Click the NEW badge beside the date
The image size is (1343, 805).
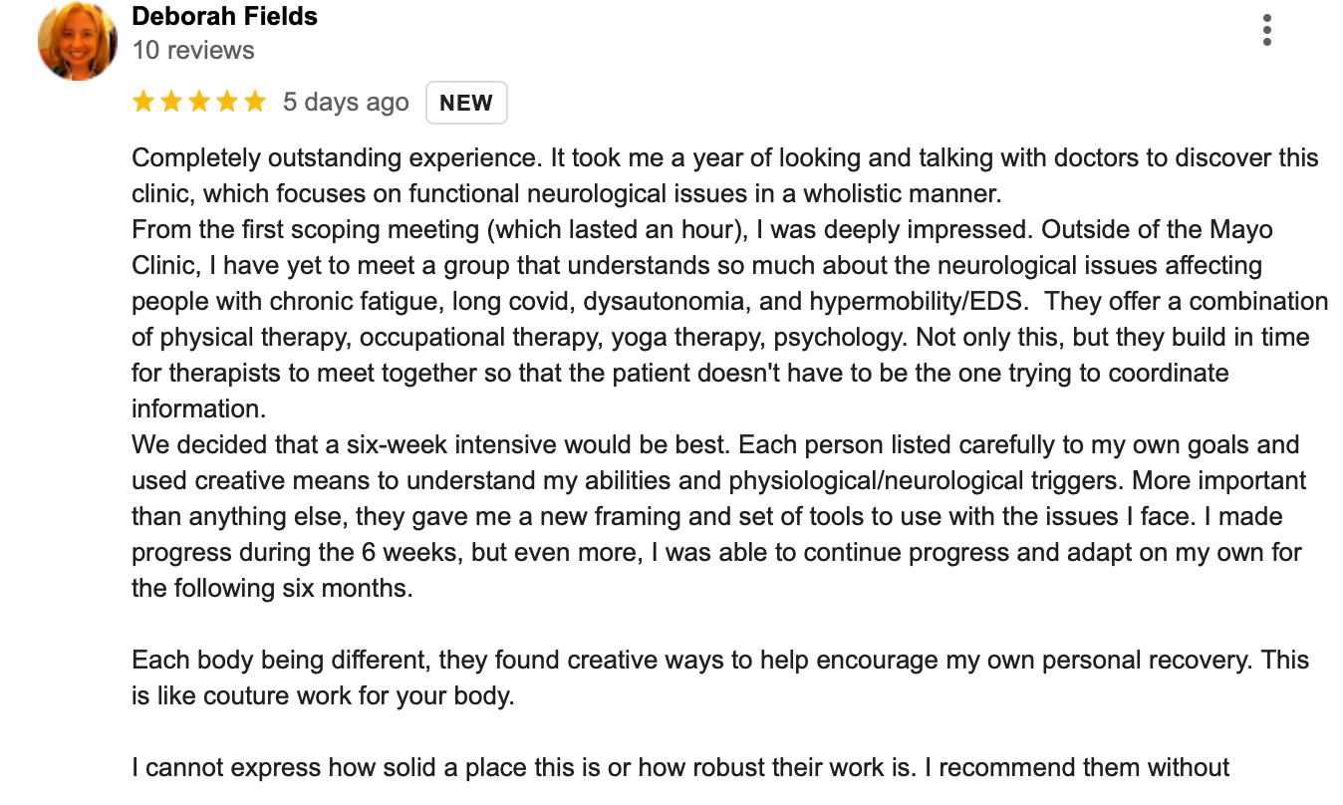tap(466, 103)
